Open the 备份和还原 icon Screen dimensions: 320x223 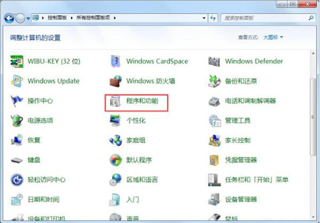pyautogui.click(x=214, y=81)
